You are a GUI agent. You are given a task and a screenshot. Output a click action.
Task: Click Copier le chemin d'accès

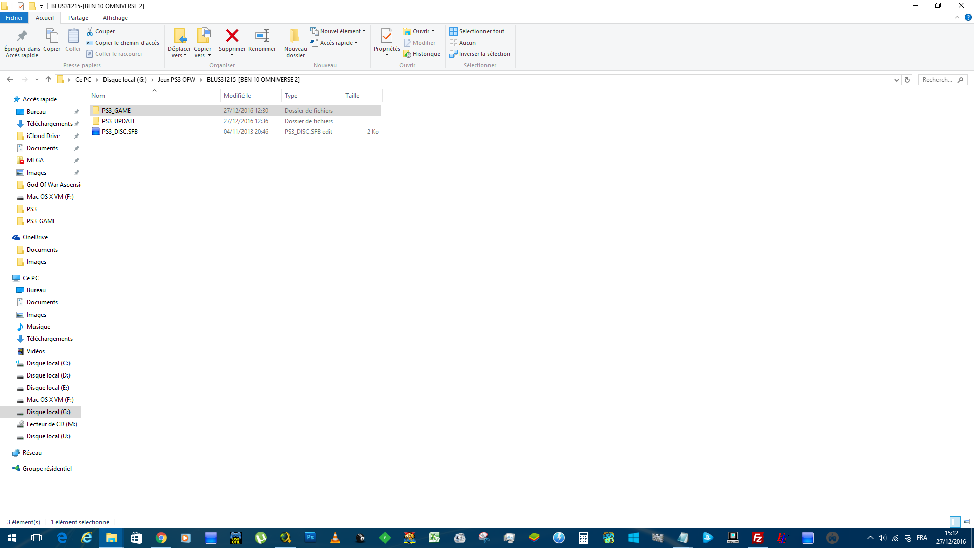(123, 43)
